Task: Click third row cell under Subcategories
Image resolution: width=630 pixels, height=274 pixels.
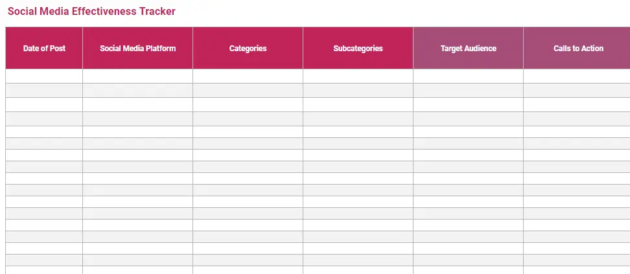Action: tap(358, 105)
